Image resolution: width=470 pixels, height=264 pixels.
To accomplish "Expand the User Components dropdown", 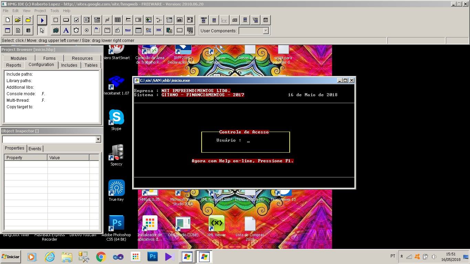I will tap(266, 31).
